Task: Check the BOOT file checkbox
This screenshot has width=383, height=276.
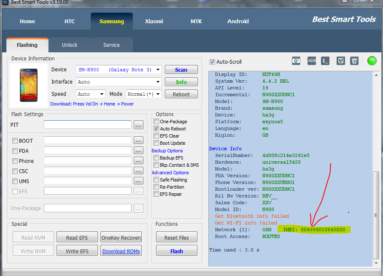Action: 15,141
